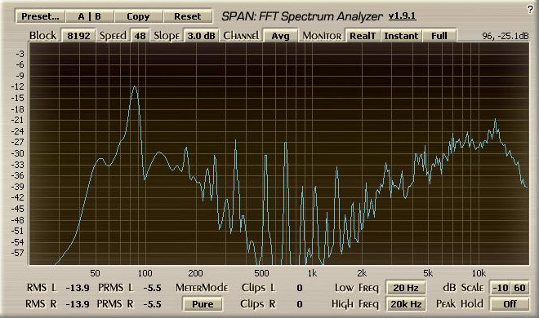
Task: Set Low Freq 20 Hz field
Action: click(x=406, y=288)
